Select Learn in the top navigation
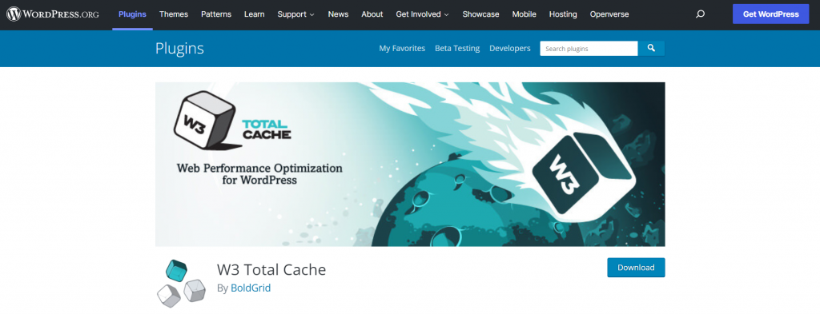The width and height of the screenshot is (820, 314). pos(254,14)
